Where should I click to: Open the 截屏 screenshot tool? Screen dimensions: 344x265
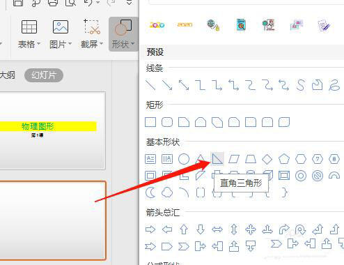pyautogui.click(x=92, y=34)
